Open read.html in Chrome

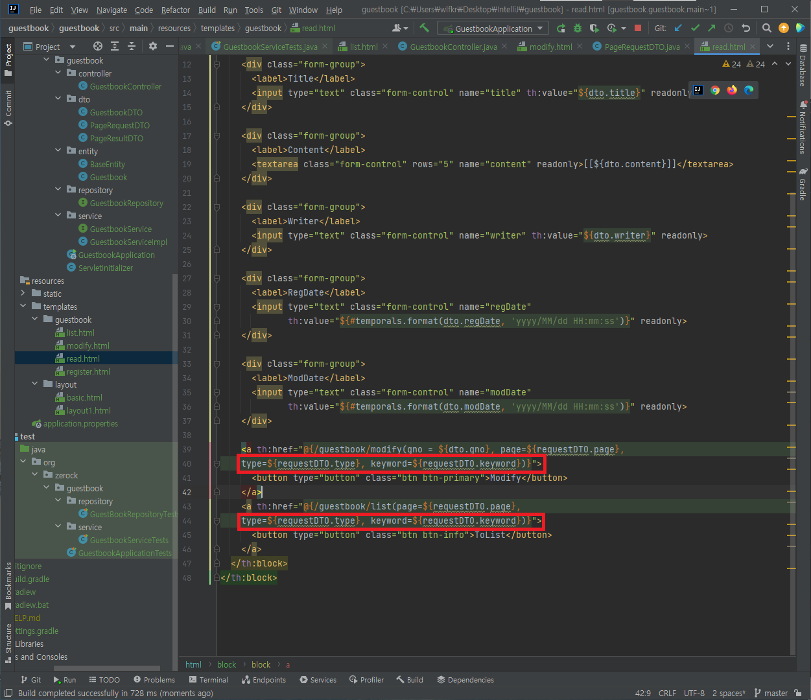[x=715, y=90]
